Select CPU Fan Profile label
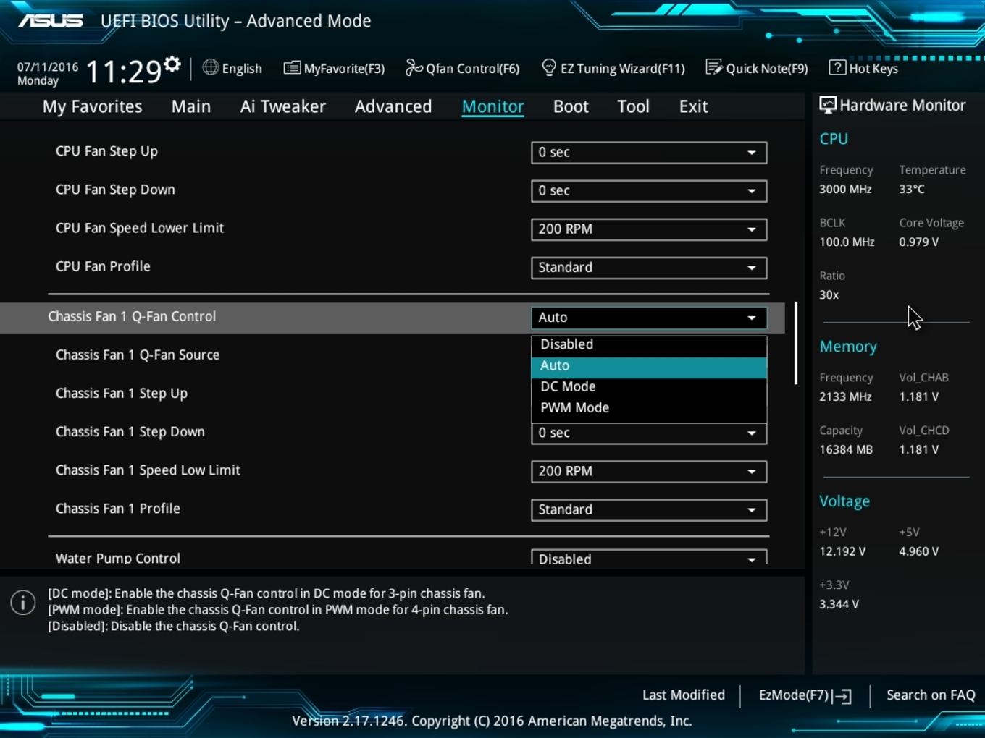 [x=103, y=266]
